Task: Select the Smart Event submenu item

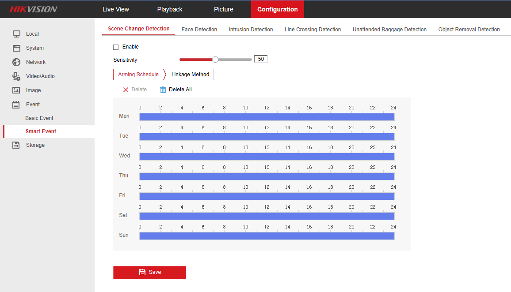Action: pyautogui.click(x=41, y=131)
